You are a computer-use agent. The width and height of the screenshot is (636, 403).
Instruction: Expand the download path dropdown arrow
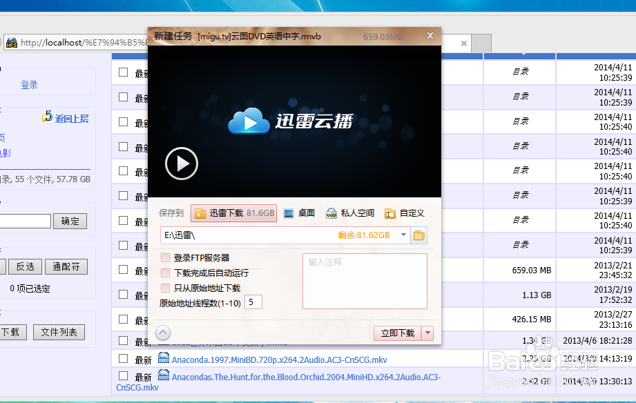tap(403, 235)
